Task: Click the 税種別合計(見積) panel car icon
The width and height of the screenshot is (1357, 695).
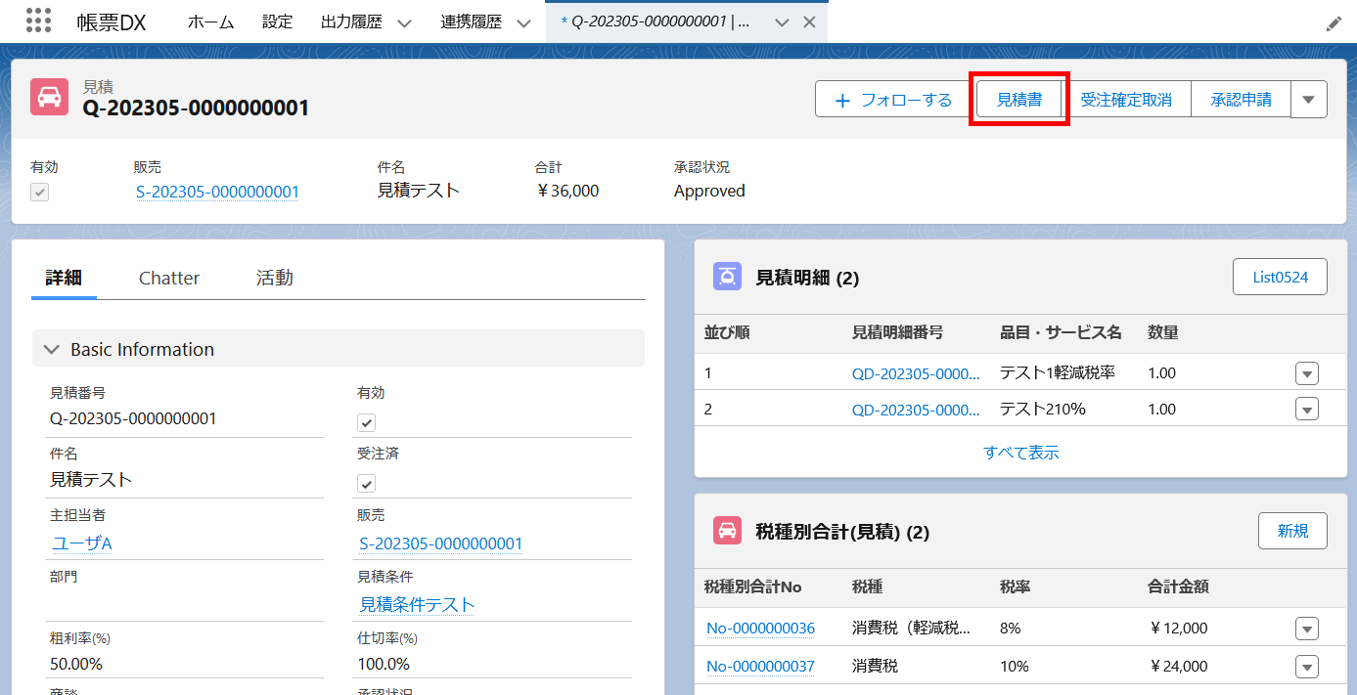Action: pos(726,531)
